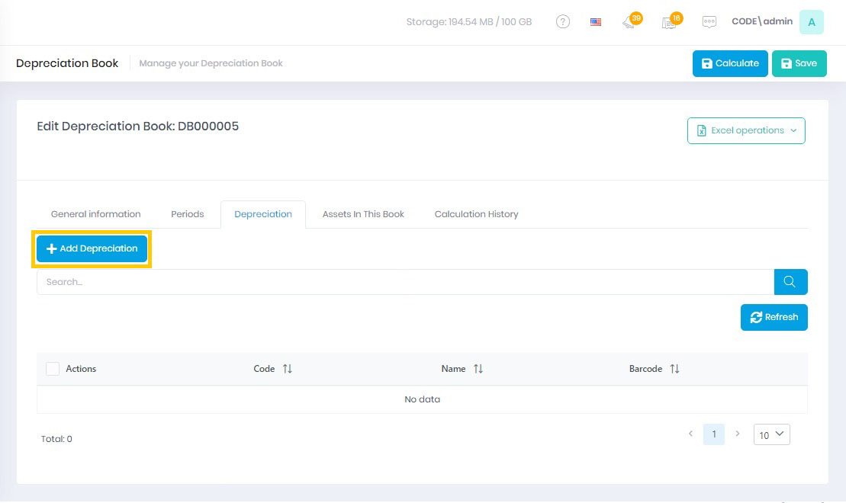
Task: Click the Refresh button
Action: [774, 317]
